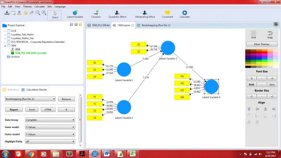Activate the Connect tool

pos(96,14)
